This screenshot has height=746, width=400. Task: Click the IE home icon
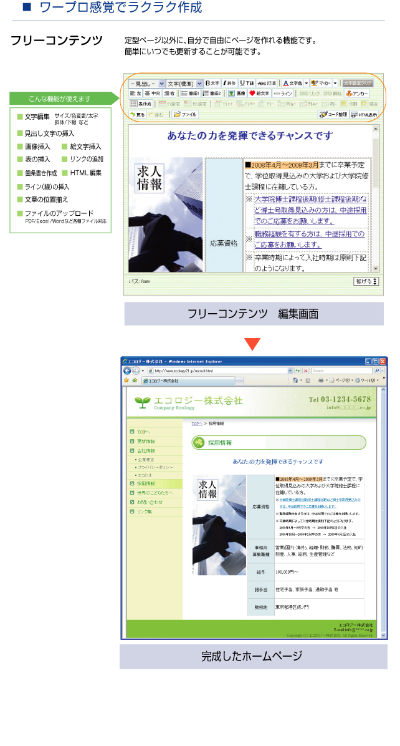295,380
